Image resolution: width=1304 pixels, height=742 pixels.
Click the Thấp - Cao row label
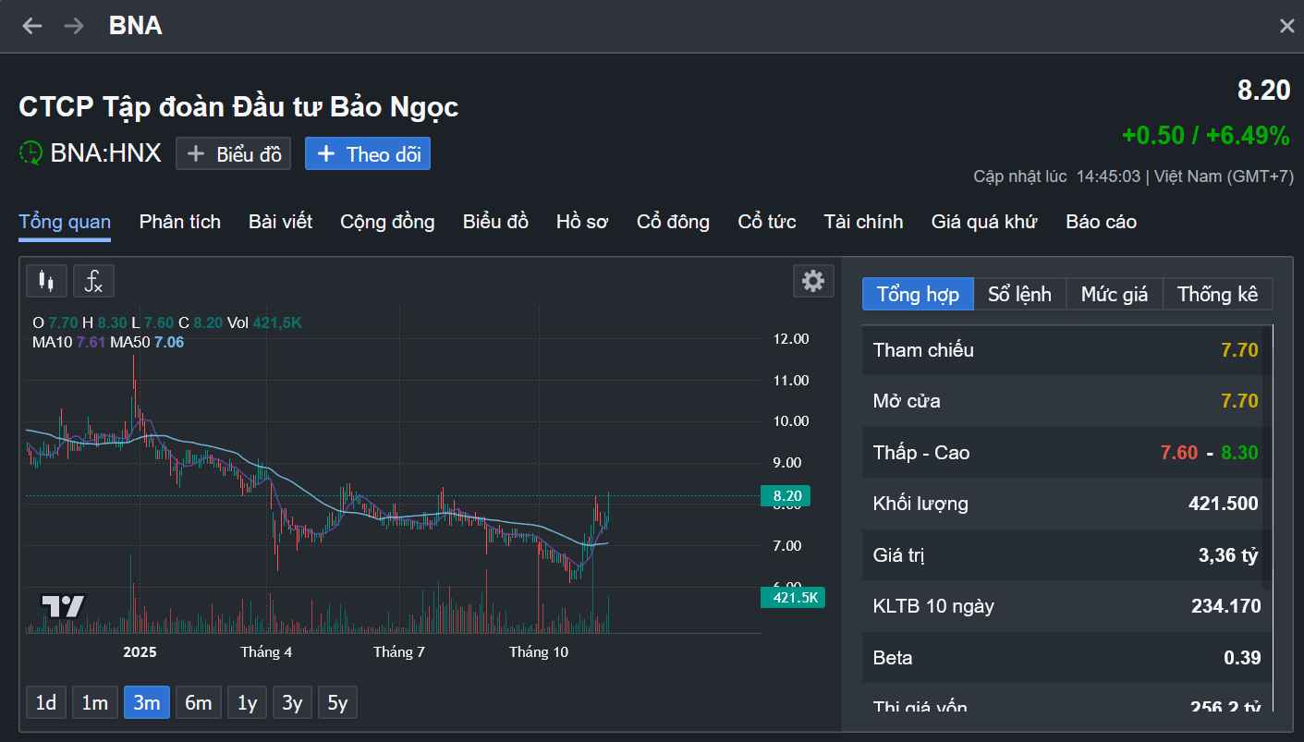point(921,453)
